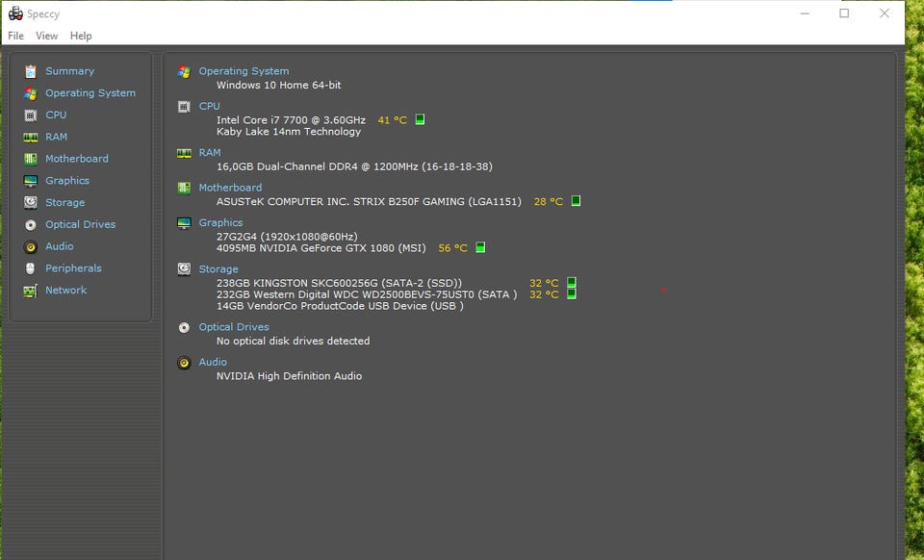924x560 pixels.
Task: Click the Operating System heading link in summary
Action: tap(244, 71)
